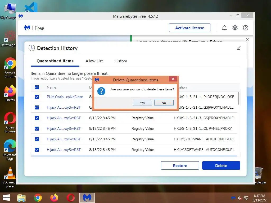Viewport: 271px width, 203px height.
Task: Open Malwarebytes settings gear
Action: [x=235, y=28]
